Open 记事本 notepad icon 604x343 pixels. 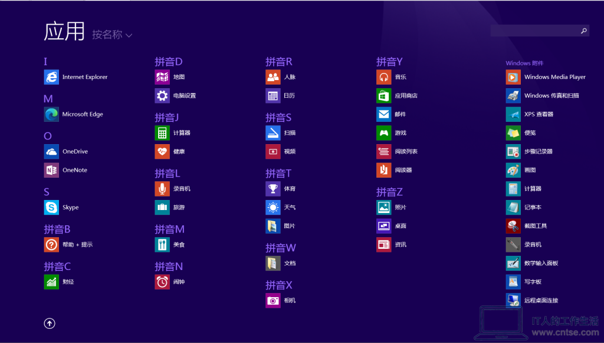tap(513, 208)
